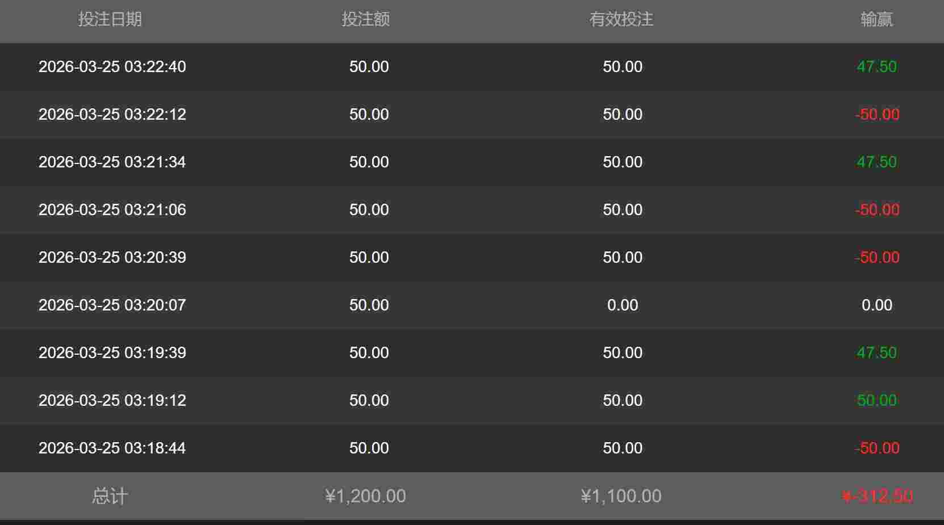Click the 输赢 column header
This screenshot has height=525, width=944.
pos(876,19)
